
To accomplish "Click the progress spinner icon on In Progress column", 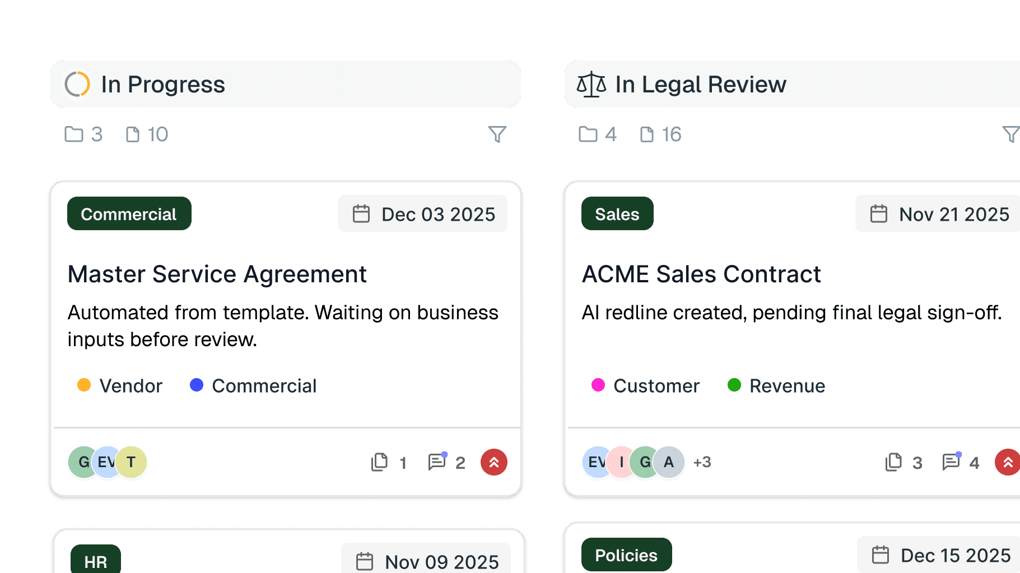I will coord(78,83).
